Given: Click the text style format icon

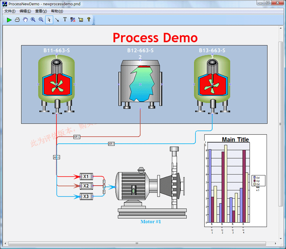Looking at the screenshot, I should tap(73, 20).
